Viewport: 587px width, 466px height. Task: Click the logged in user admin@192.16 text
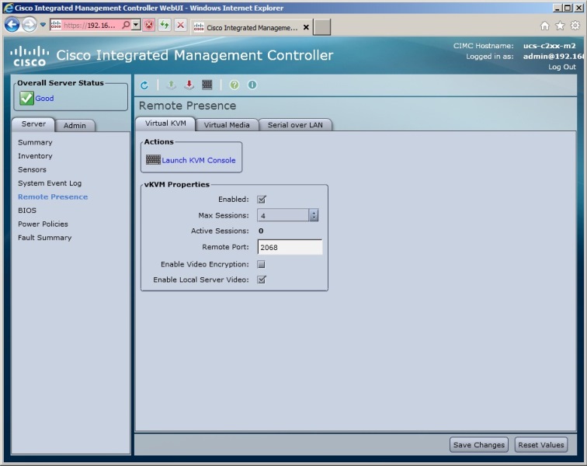[x=554, y=57]
